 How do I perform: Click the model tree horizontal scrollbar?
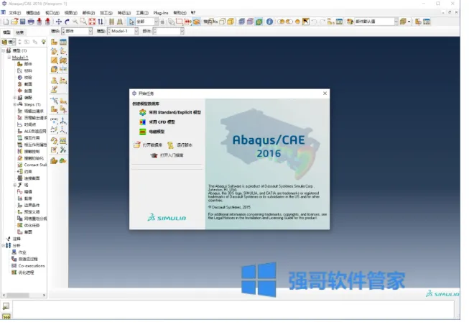tap(24, 296)
